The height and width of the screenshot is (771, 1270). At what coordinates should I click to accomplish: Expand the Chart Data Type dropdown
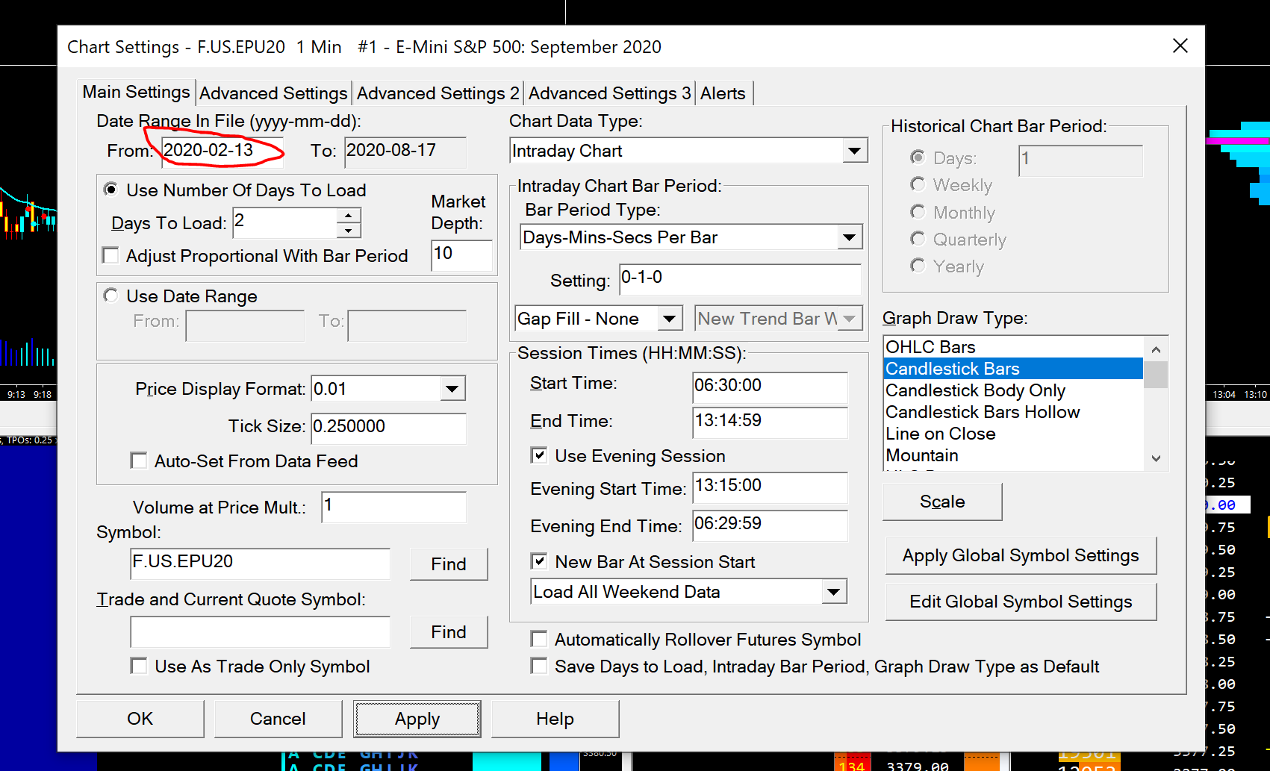(855, 151)
